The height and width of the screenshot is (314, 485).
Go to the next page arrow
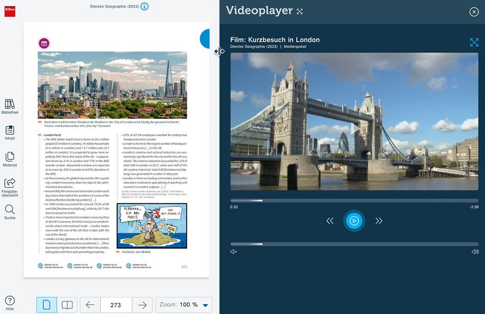tap(142, 305)
